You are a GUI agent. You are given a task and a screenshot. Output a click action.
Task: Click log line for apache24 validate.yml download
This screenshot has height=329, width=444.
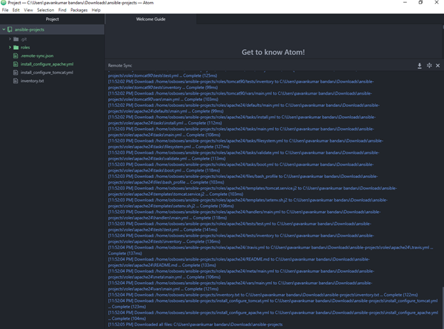coord(243,155)
